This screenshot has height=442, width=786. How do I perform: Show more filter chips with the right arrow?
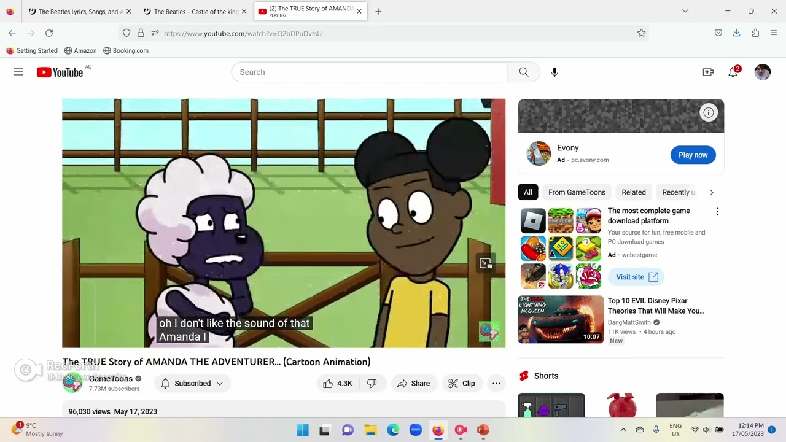click(711, 192)
